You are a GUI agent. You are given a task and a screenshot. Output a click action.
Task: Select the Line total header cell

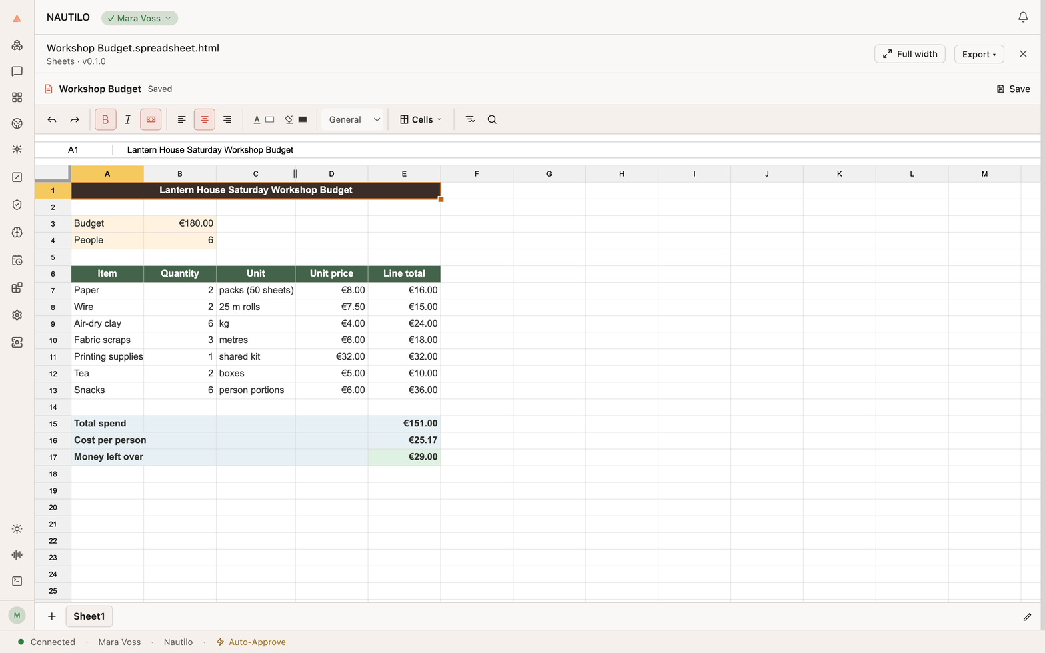[x=404, y=273]
